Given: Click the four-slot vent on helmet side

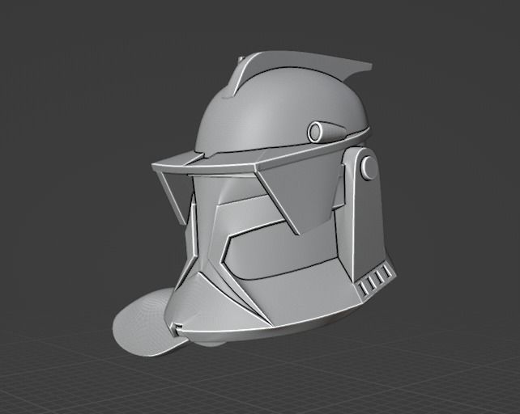Looking at the screenshot, I should pos(375,281).
